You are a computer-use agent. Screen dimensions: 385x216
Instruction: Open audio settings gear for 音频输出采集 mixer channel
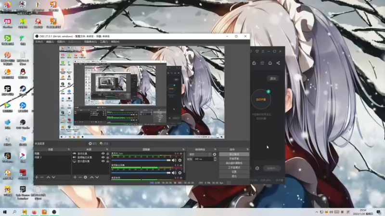(180, 173)
